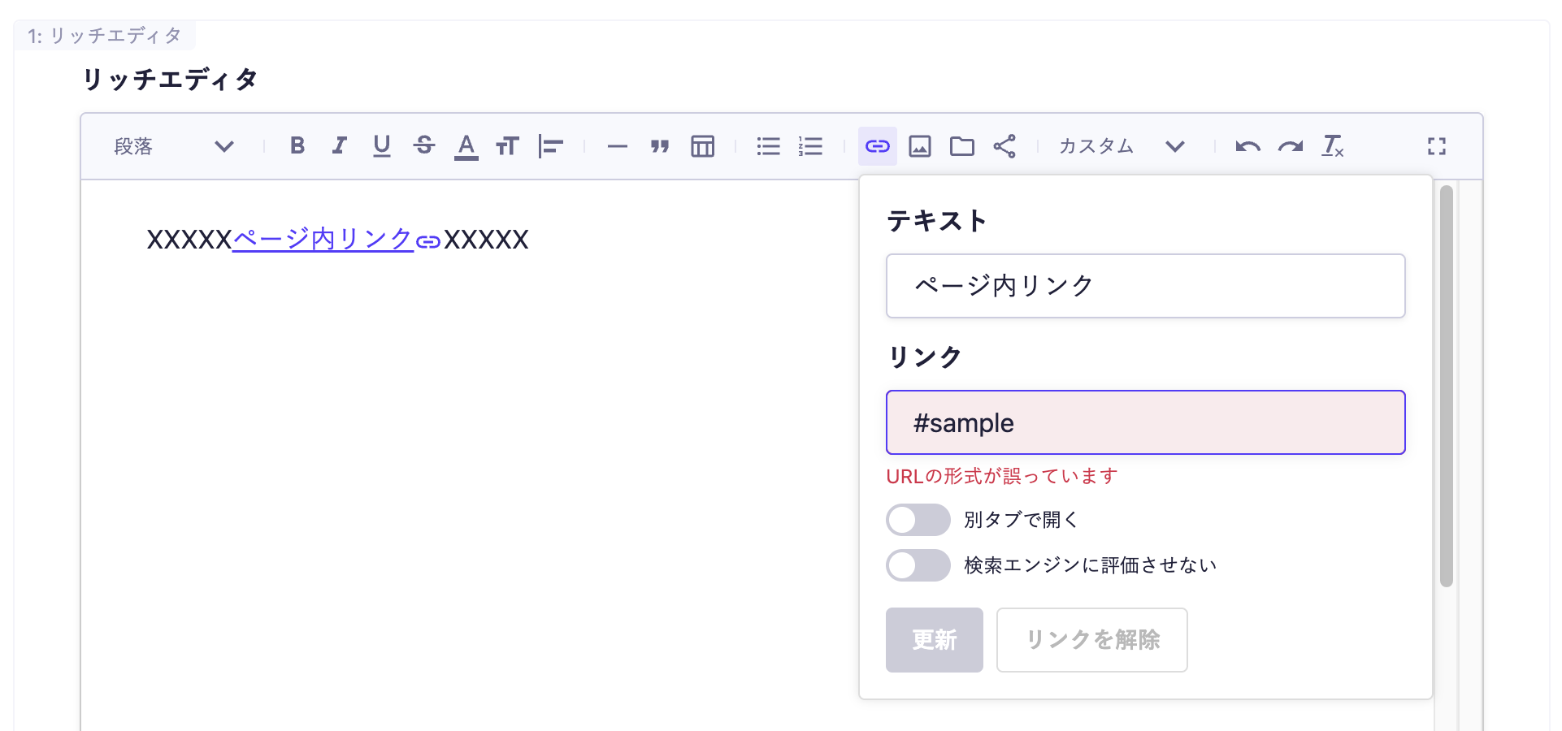Enable 別タブで開く toggle
The image size is (1562, 731).
[918, 520]
